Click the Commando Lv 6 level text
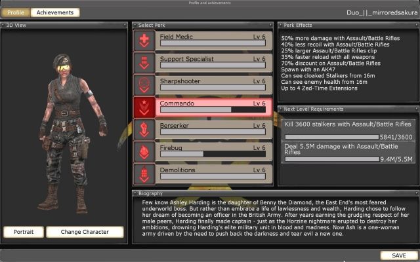This screenshot has width=420, height=262. tap(259, 103)
